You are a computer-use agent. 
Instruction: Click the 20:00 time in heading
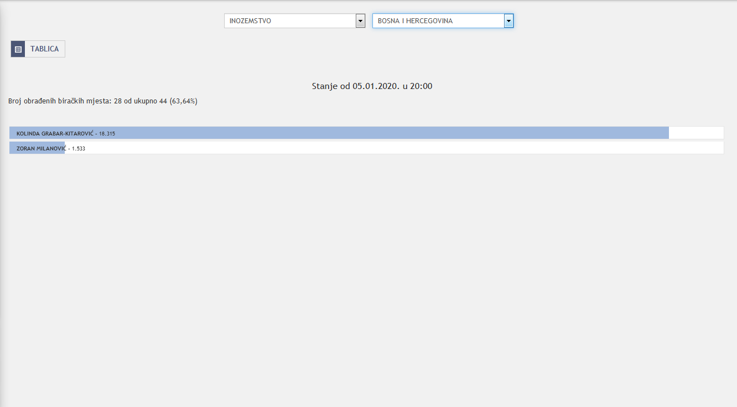click(422, 86)
